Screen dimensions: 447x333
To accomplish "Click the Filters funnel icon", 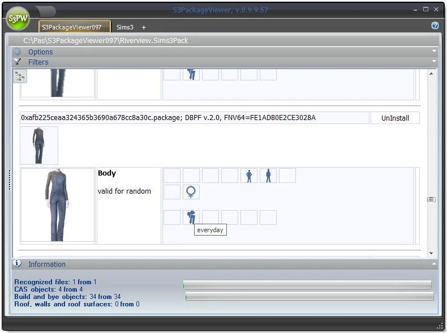I will (17, 62).
